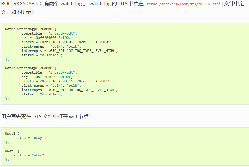Click "okay" status under &wdt2
The height and width of the screenshot is (167, 249).
(x=38, y=155)
